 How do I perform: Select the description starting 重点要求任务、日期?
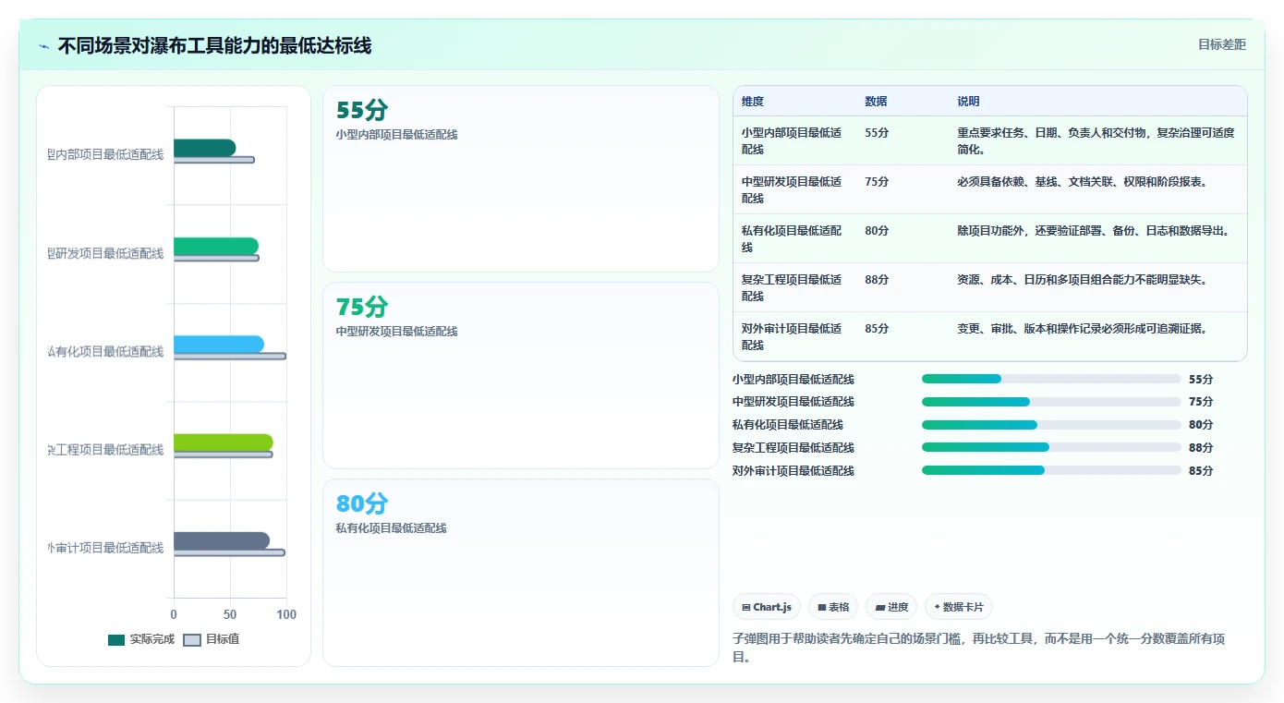(x=1096, y=141)
